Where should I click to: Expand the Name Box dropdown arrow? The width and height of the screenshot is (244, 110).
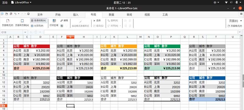pos(25,32)
